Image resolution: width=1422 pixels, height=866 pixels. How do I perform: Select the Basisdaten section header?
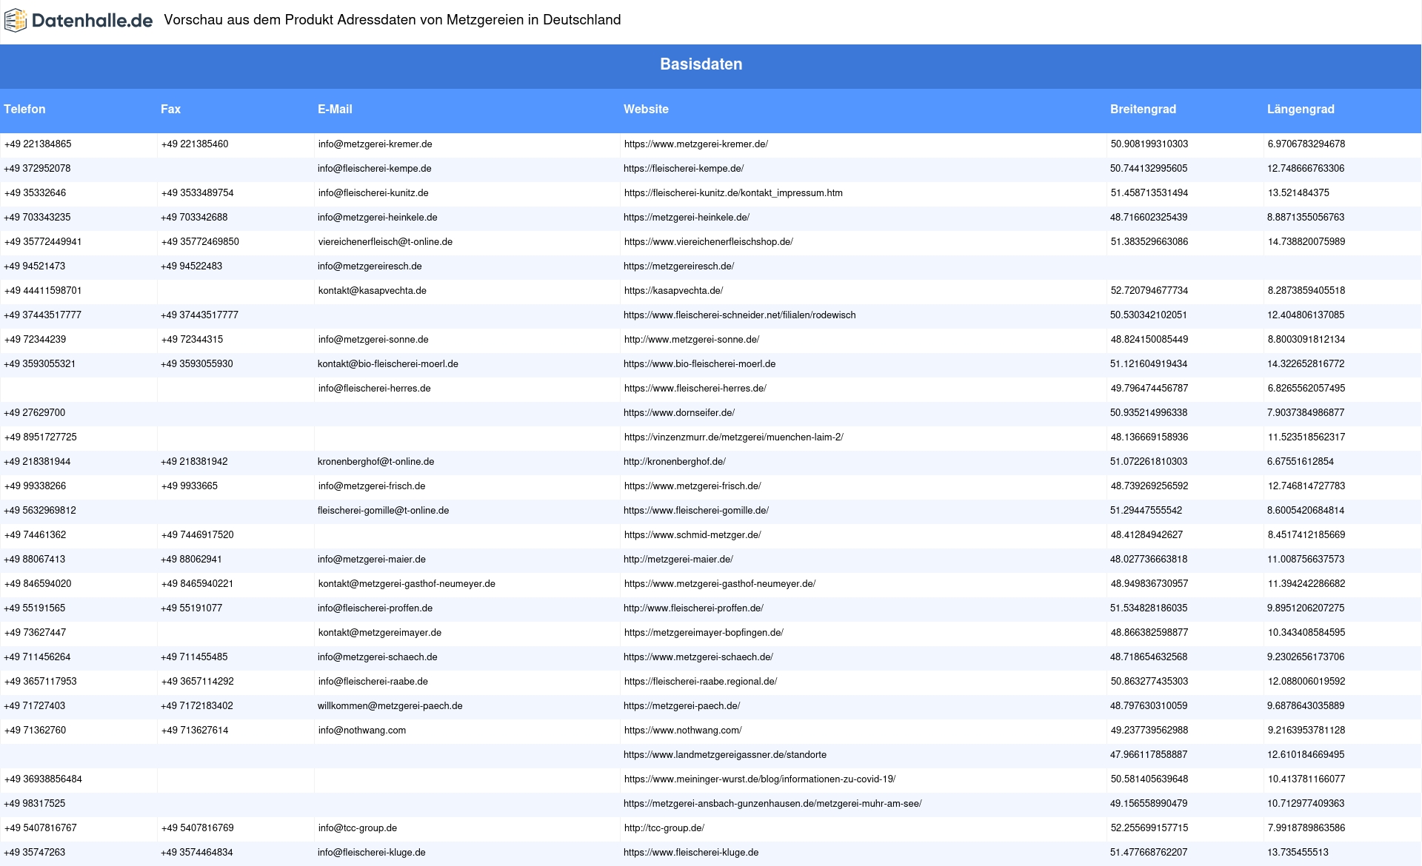tap(701, 64)
